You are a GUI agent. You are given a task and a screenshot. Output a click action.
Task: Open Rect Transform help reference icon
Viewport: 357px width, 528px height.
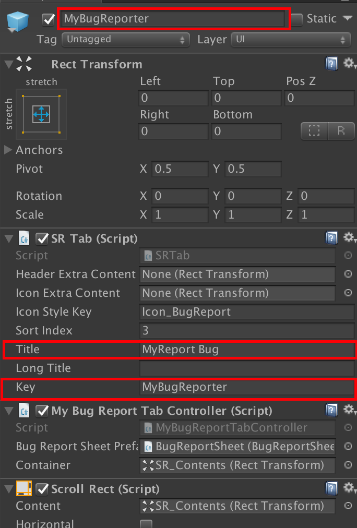point(331,64)
